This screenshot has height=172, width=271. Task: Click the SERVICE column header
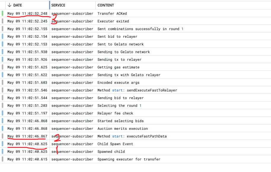click(x=58, y=5)
